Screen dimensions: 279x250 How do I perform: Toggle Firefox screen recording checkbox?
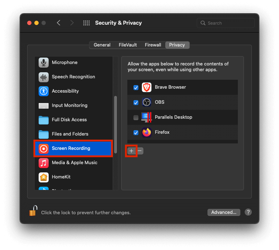pos(136,133)
